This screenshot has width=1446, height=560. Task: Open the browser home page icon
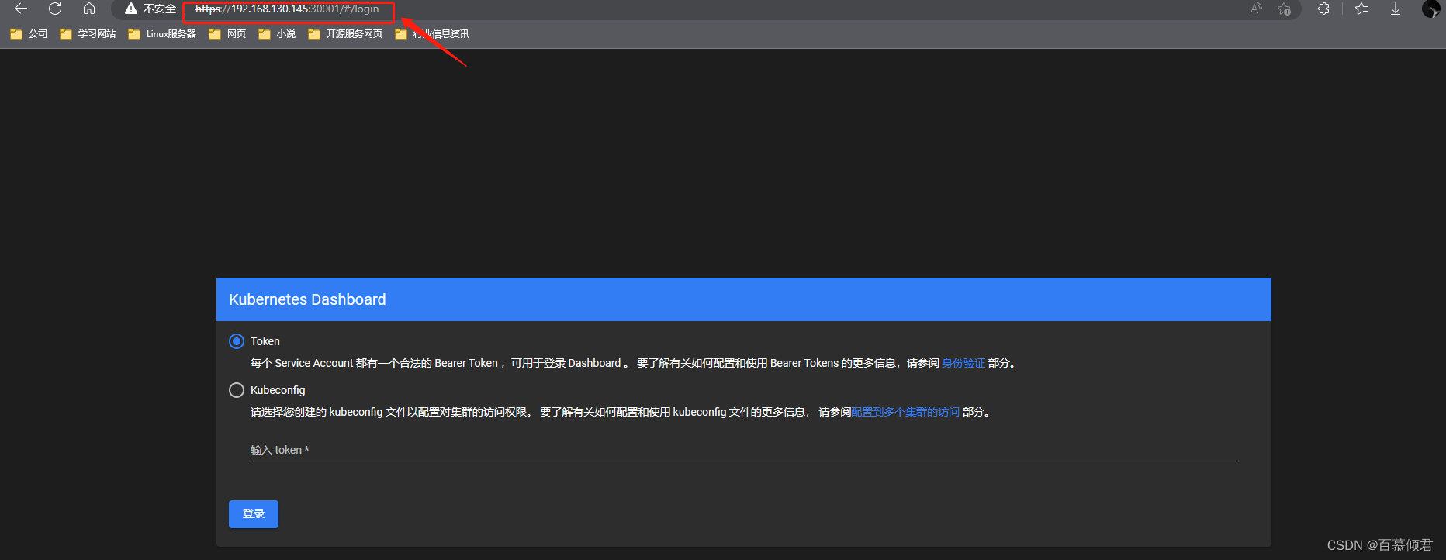[89, 9]
